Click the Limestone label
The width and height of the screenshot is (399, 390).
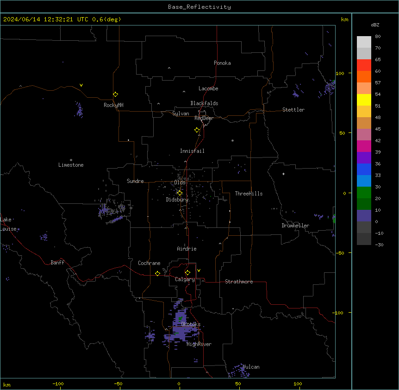tap(71, 165)
